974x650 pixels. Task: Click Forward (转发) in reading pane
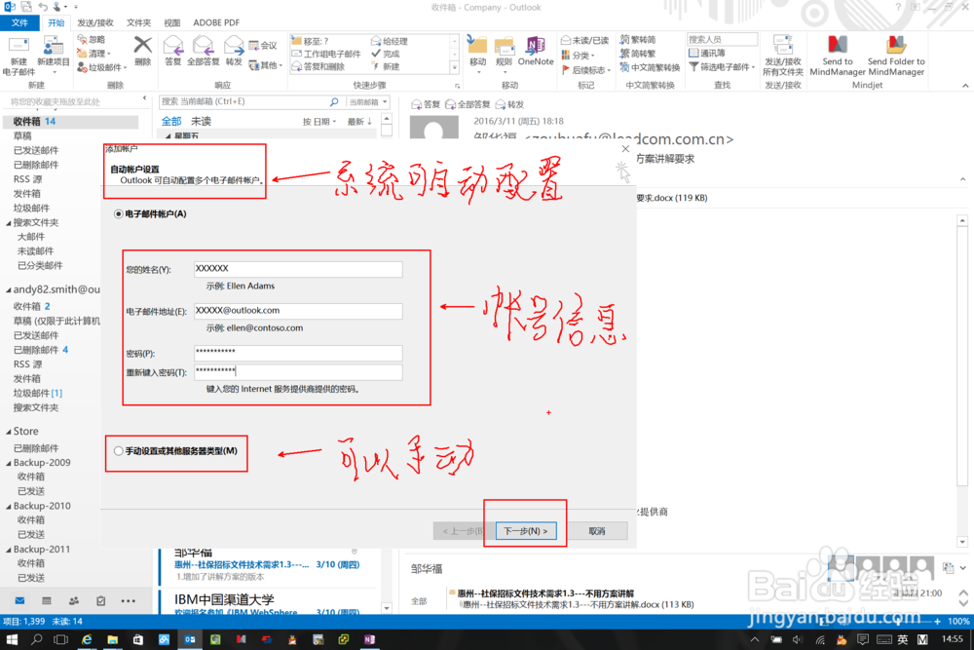tap(510, 104)
